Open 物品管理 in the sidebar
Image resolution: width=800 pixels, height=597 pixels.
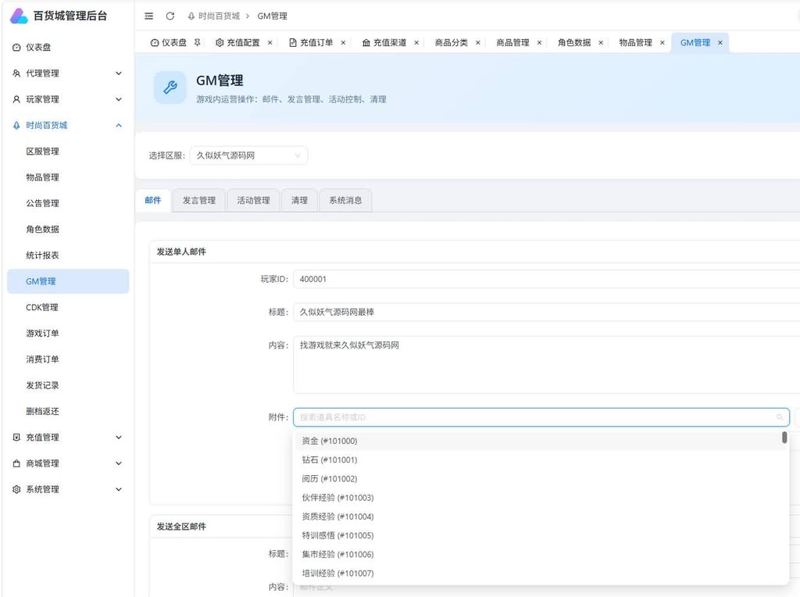(68, 177)
